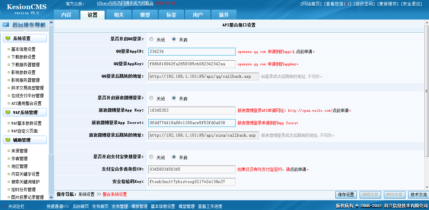Image resolution: width=429 pixels, height=210 pixels.
Task: Select 开启 for QQ登录
Action: (x=174, y=39)
